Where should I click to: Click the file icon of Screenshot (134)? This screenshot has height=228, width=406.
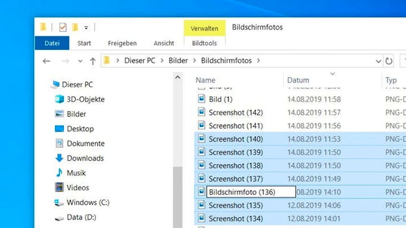coord(202,218)
